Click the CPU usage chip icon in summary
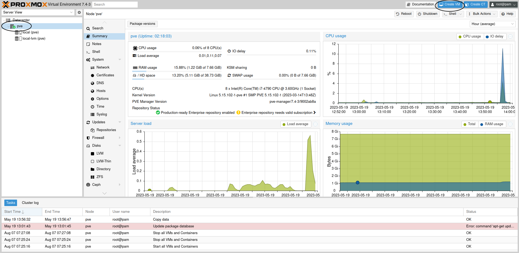Image resolution: width=519 pixels, height=253 pixels. point(135,48)
